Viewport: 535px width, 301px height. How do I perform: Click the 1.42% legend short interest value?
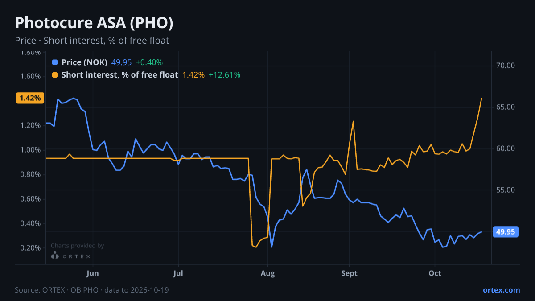[193, 75]
